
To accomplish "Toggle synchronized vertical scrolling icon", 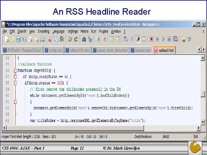I will click(x=112, y=39).
